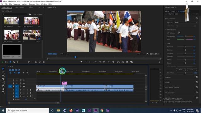Toggle lock on V1 track
Image resolution: width=201 pixels, height=113 pixels.
coord(14,86)
